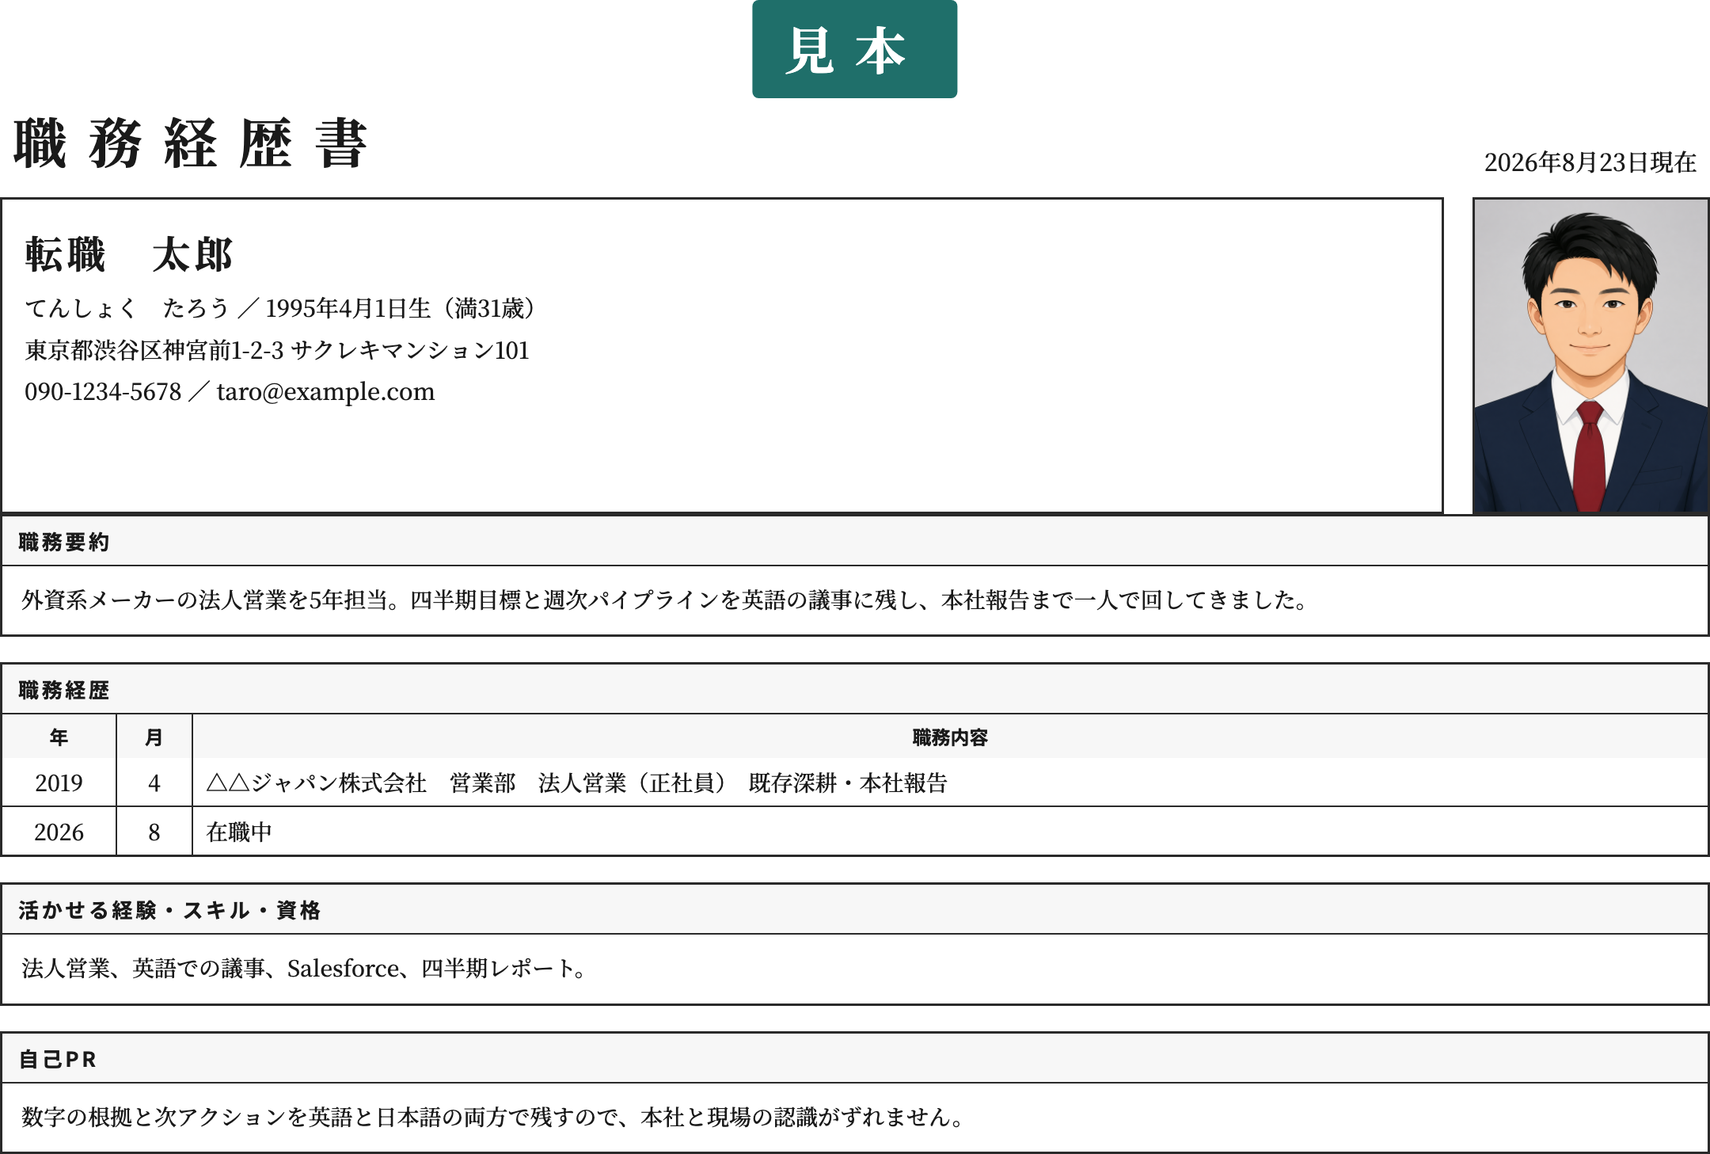Click the 職務経歴書 document title
Viewport: 1710px width, 1154px height.
[x=191, y=143]
